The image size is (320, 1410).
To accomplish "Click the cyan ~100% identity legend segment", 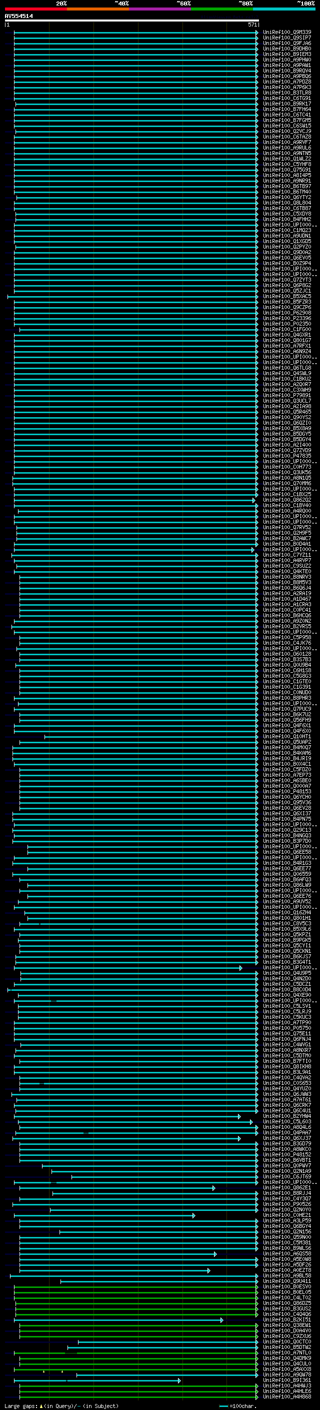I will [284, 9].
